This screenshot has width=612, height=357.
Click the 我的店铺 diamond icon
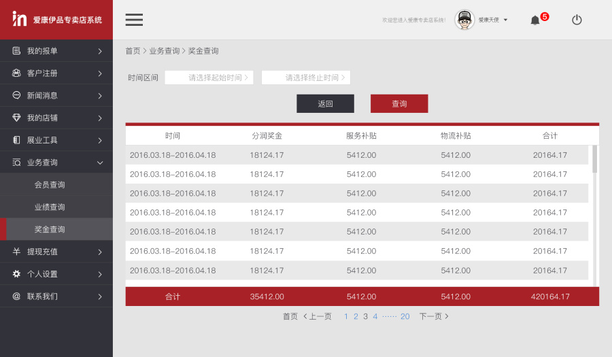(16, 118)
